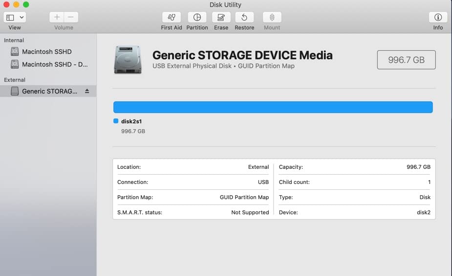This screenshot has width=452, height=276.
Task: Click the large hard drive image
Action: click(128, 60)
